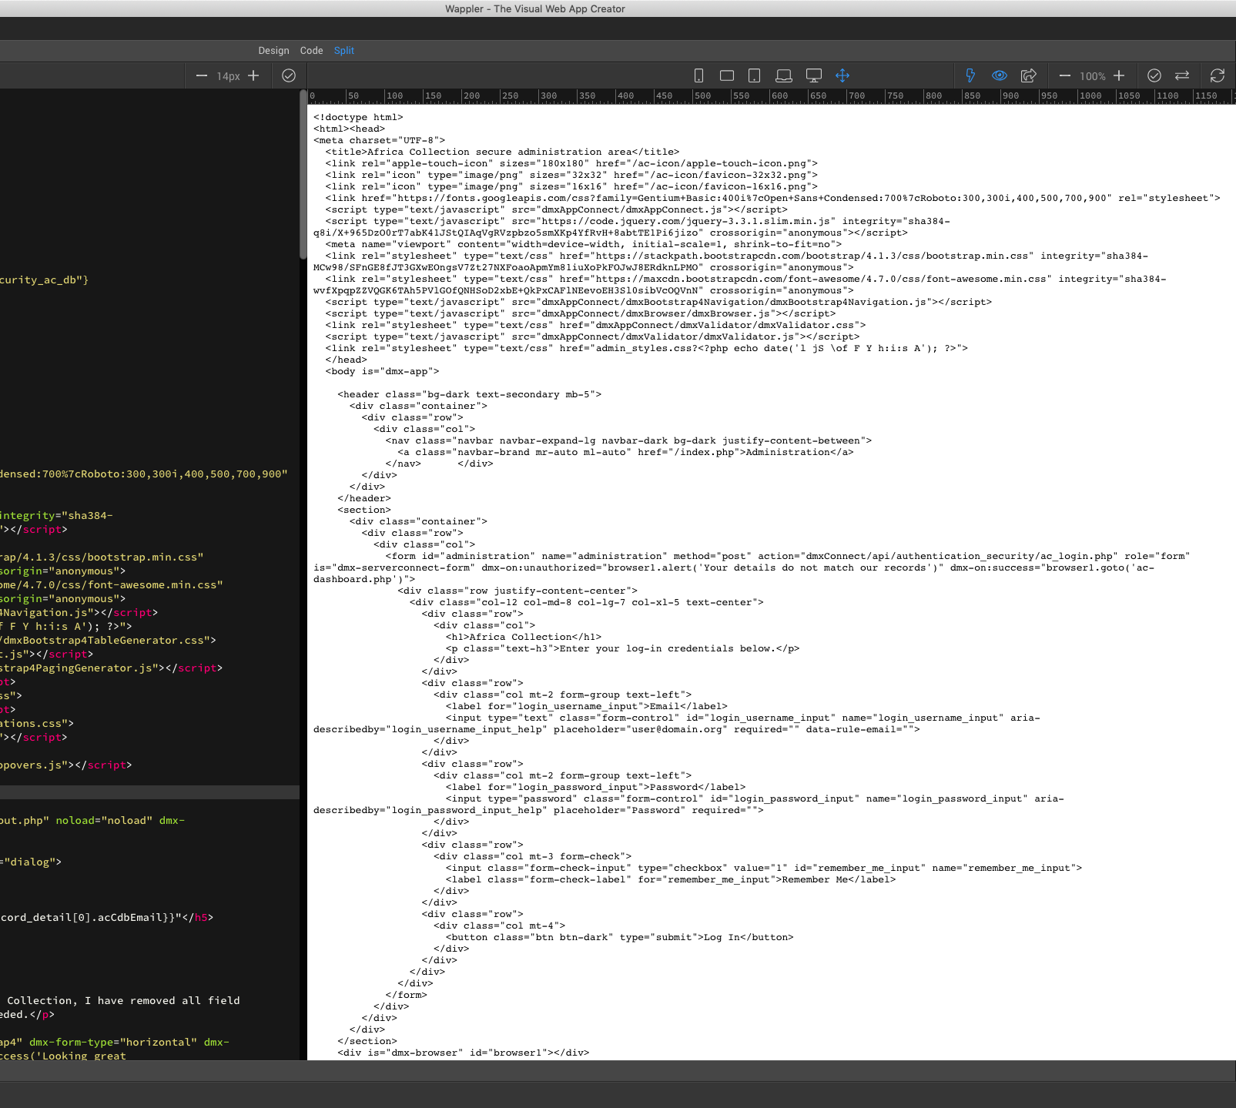Select the mobile phone portrait preview icon

pos(698,75)
